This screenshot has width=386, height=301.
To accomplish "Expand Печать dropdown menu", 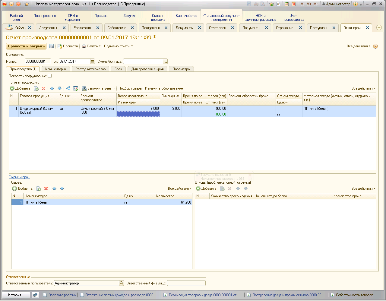I will click(91, 46).
